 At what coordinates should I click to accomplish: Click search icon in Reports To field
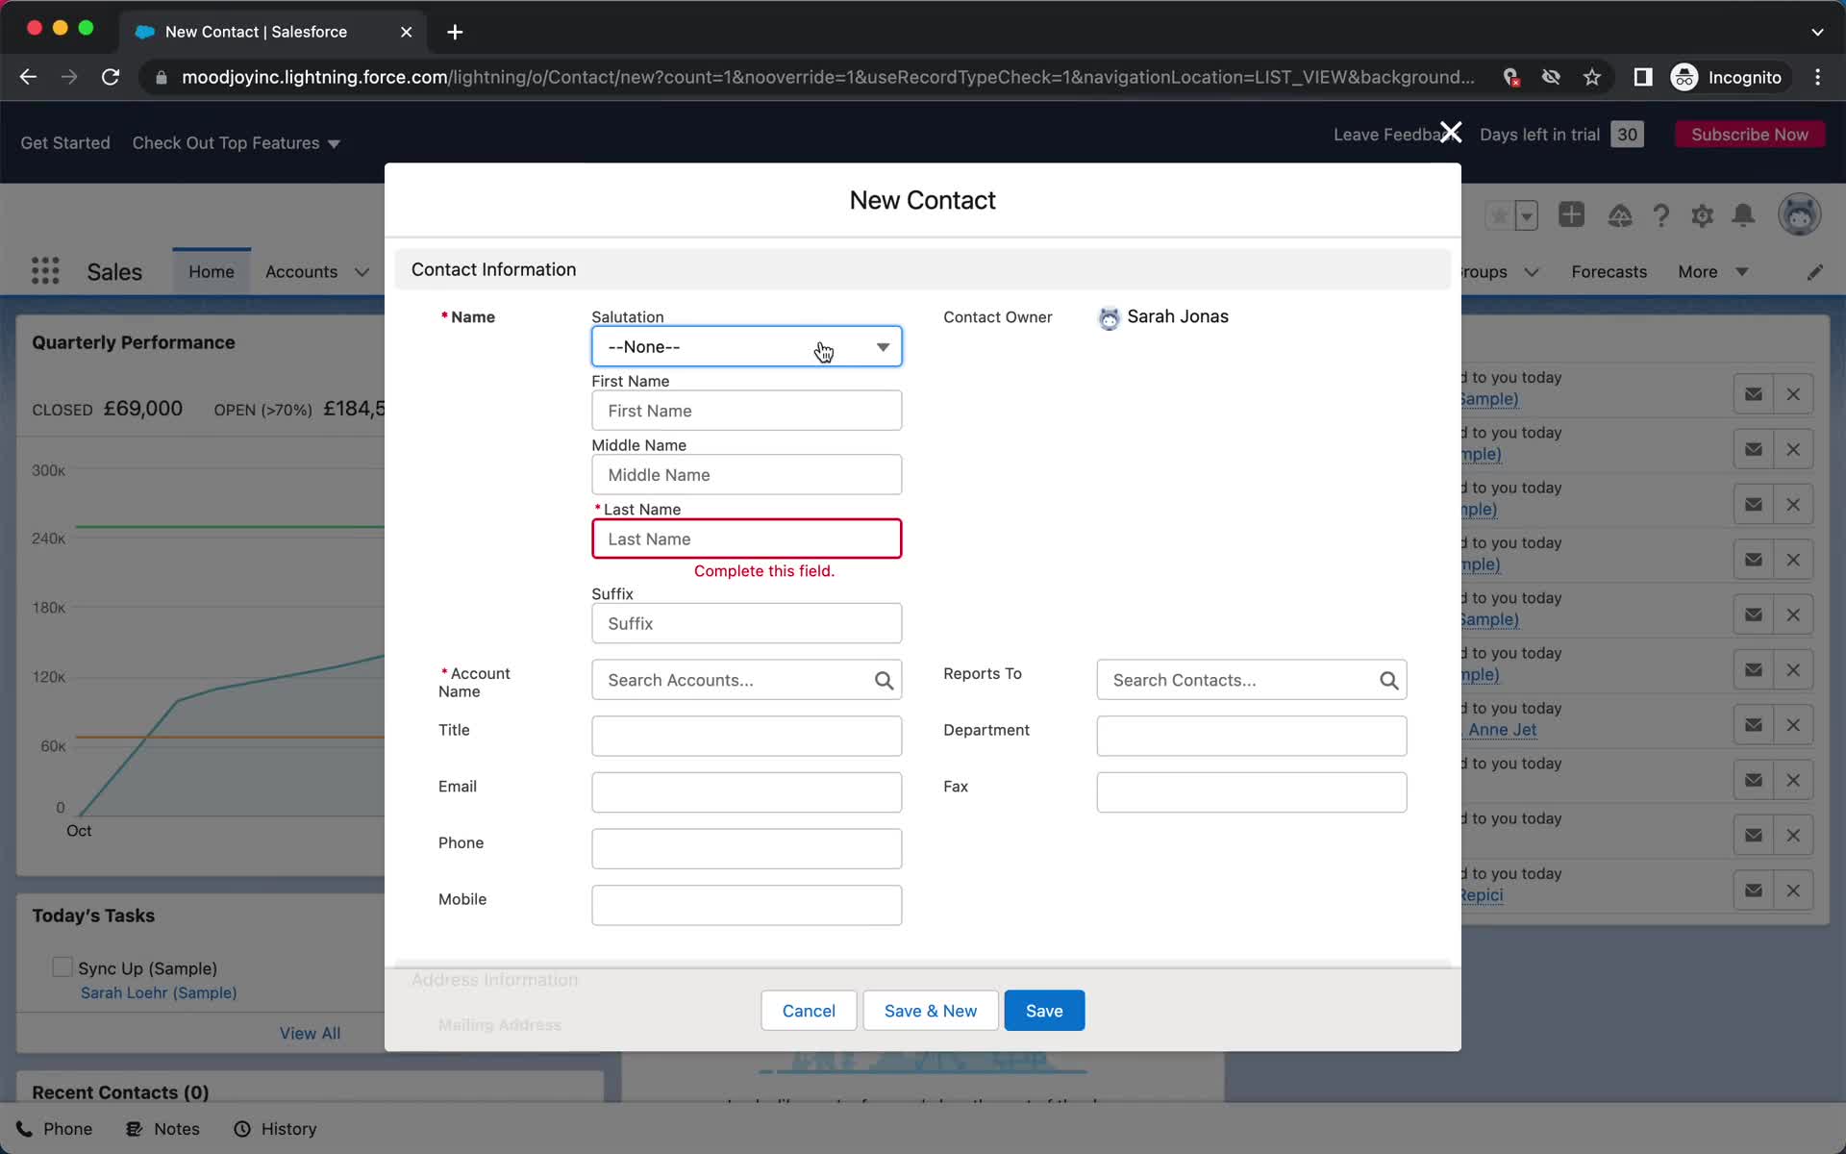(1388, 681)
